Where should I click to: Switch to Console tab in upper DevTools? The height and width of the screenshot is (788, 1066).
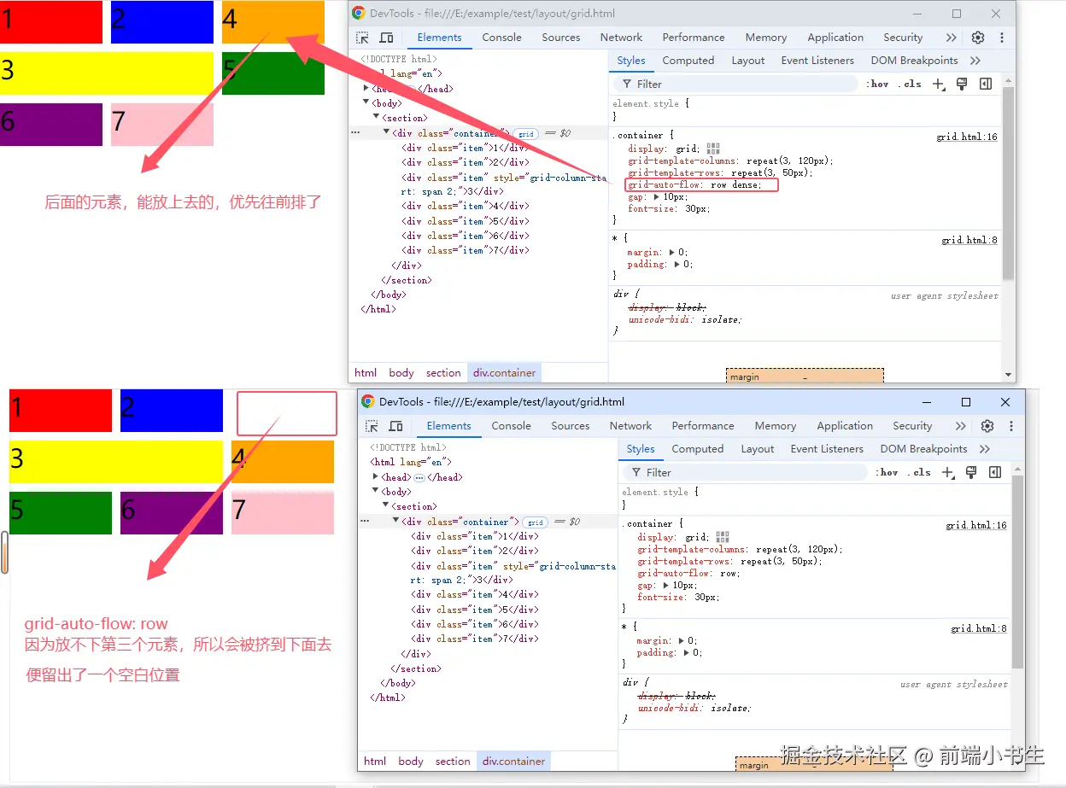(x=502, y=38)
